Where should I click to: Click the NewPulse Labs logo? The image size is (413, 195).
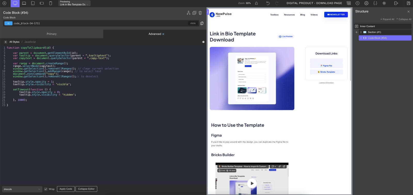click(221, 15)
